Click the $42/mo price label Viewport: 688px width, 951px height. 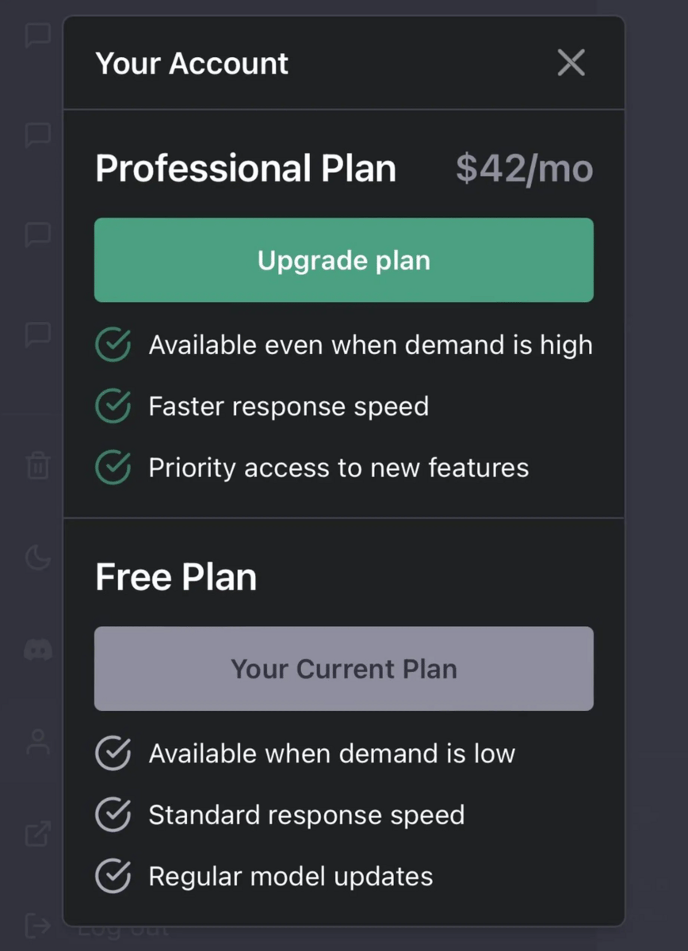(x=525, y=169)
